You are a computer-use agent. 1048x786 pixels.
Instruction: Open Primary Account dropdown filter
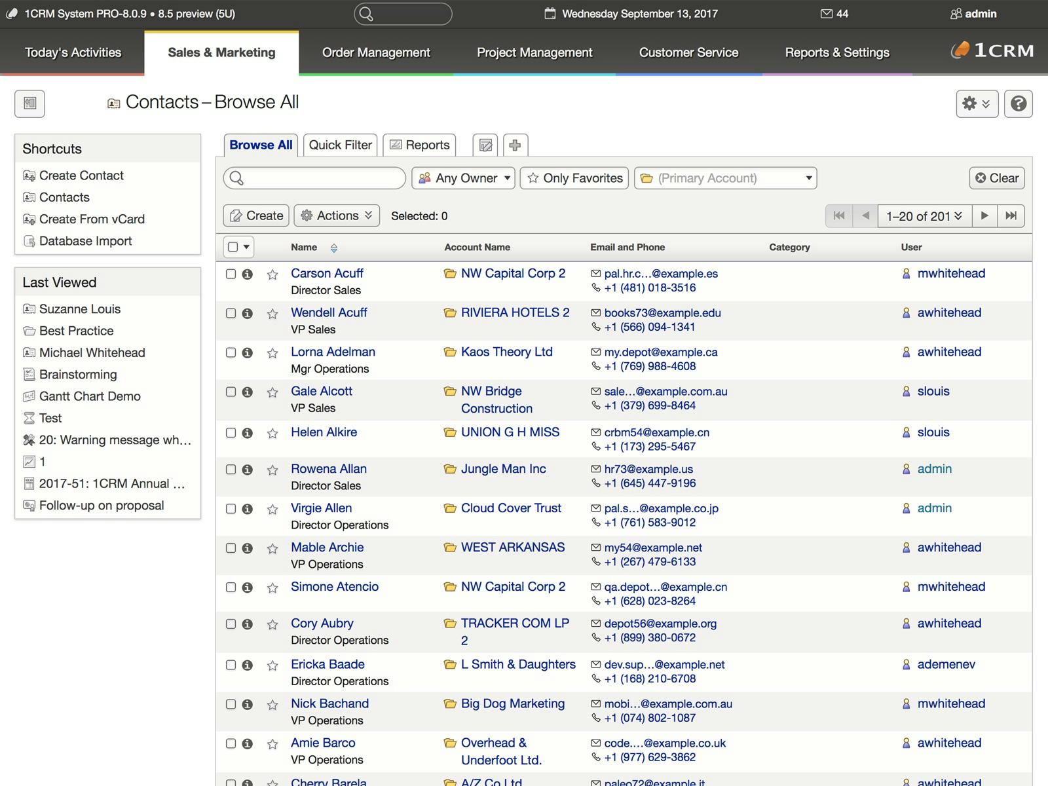click(x=725, y=178)
